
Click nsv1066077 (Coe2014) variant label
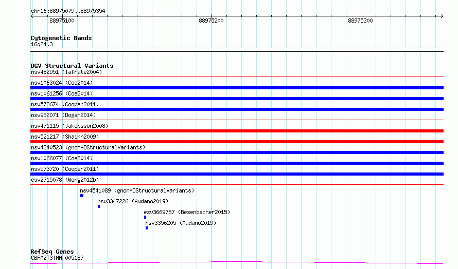tap(62, 158)
